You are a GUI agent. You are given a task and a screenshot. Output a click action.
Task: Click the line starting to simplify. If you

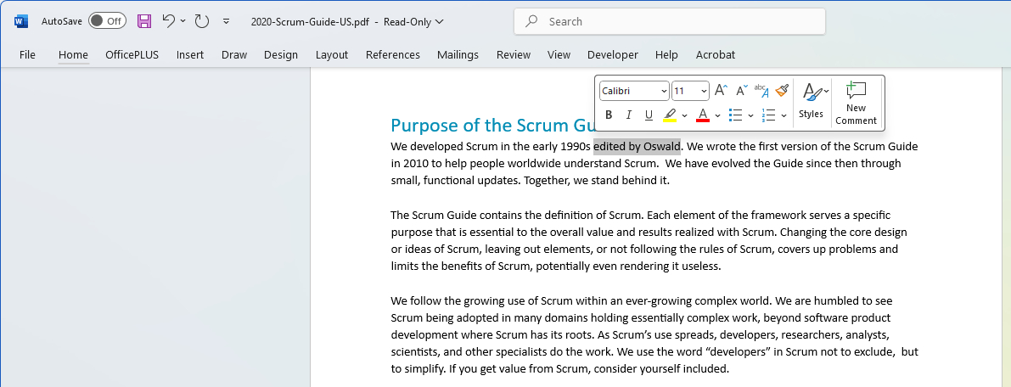click(559, 369)
